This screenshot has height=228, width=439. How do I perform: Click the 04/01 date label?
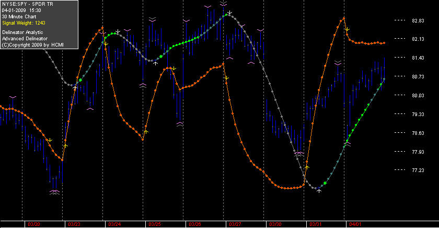pos(355,224)
